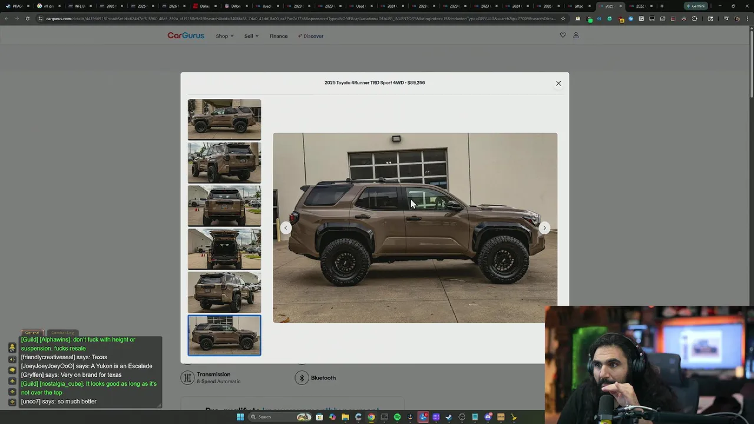Expand the Shop menu
The width and height of the screenshot is (754, 424).
coord(224,36)
